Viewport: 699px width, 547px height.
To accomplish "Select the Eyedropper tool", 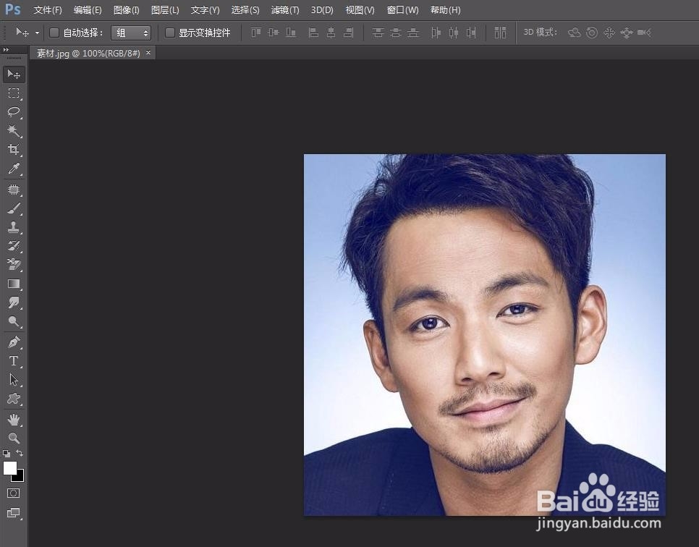I will (x=14, y=169).
